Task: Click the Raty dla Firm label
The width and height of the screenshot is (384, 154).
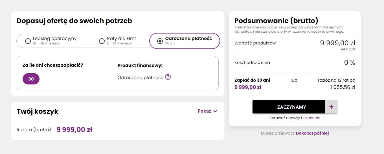Action: [122, 38]
